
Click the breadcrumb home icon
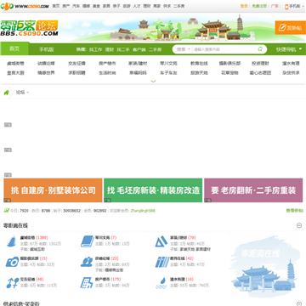(x=6, y=93)
